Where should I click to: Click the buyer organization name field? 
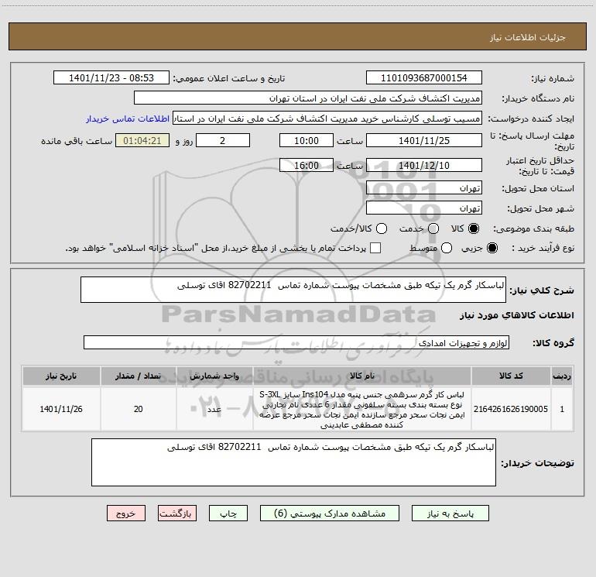(308, 98)
